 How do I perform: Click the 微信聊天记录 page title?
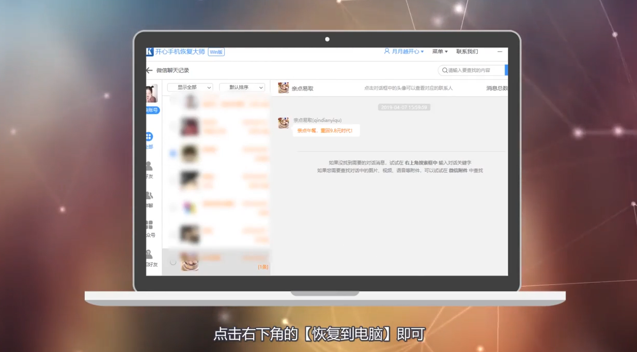coord(173,70)
